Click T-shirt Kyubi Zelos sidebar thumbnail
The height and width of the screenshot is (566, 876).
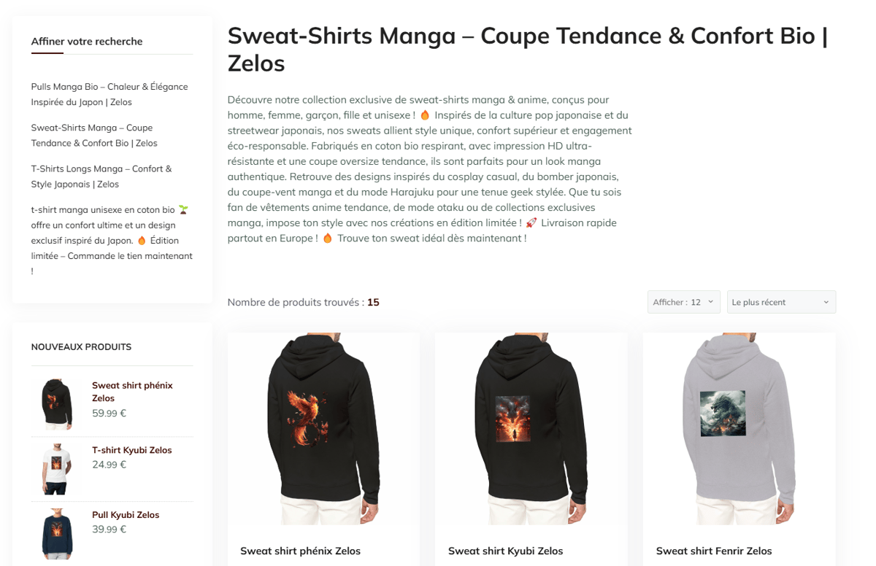[x=57, y=469]
